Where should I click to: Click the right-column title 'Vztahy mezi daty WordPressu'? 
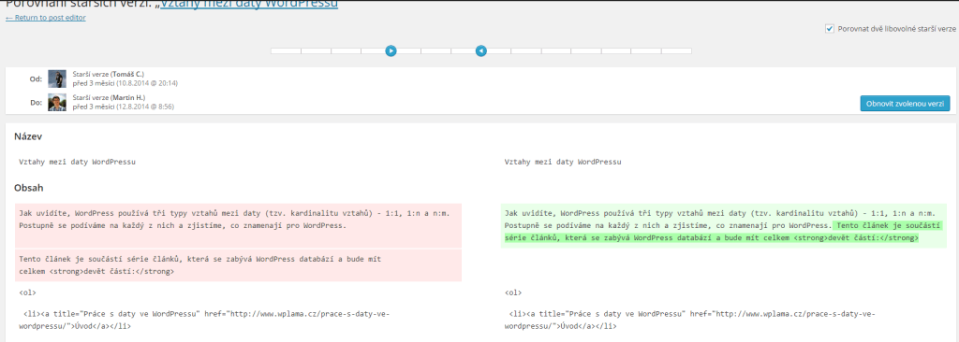pyautogui.click(x=563, y=163)
